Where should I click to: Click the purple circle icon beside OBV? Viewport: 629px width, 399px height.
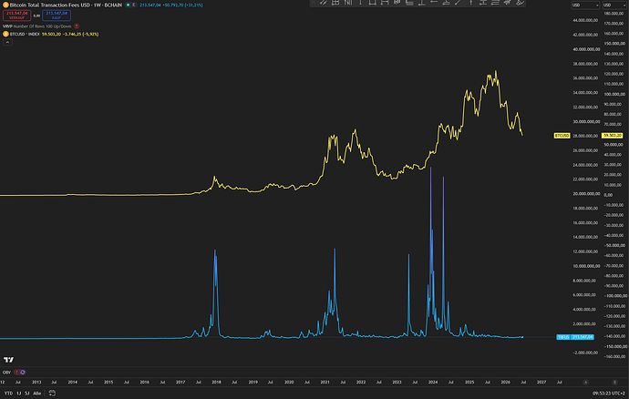tap(23, 373)
